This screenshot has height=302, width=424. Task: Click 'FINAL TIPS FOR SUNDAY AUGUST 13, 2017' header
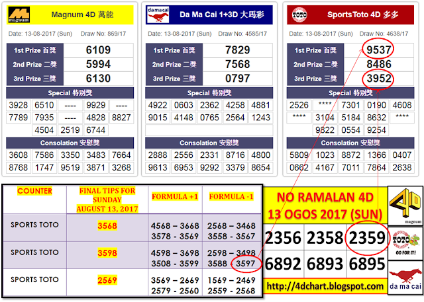[x=107, y=200]
